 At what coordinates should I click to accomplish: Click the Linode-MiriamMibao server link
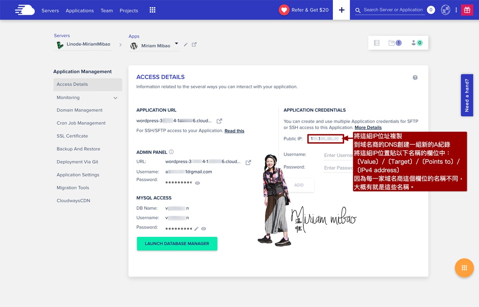coord(89,44)
